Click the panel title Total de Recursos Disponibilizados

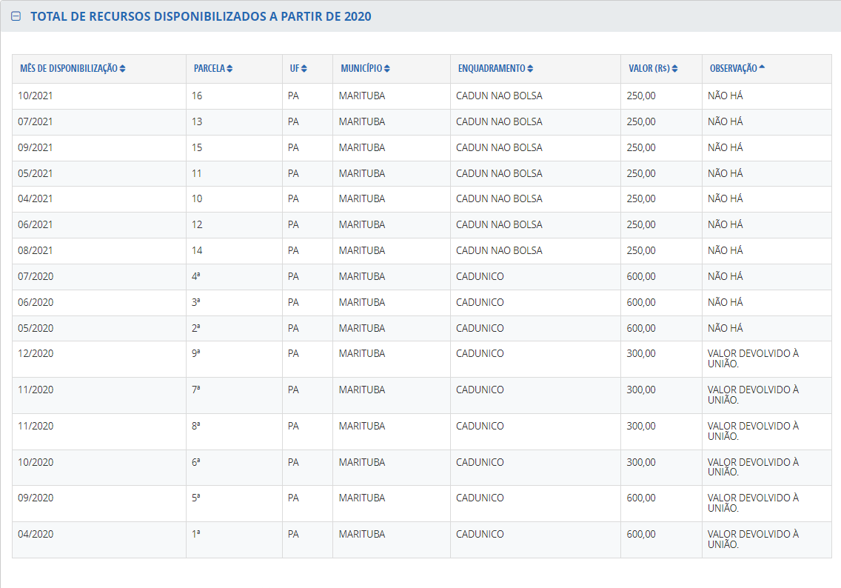click(x=201, y=16)
